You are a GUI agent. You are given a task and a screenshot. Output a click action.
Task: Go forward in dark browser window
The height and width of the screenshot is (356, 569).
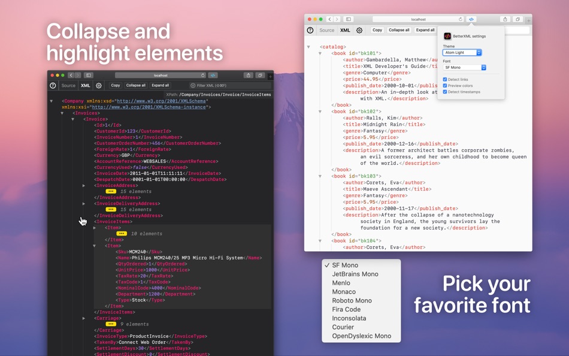tap(78, 75)
